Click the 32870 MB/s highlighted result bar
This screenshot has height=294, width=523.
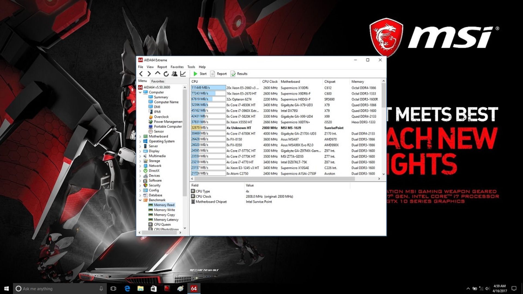coord(208,128)
